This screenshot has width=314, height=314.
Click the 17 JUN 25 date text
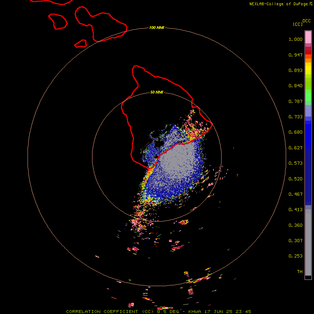[218, 312]
